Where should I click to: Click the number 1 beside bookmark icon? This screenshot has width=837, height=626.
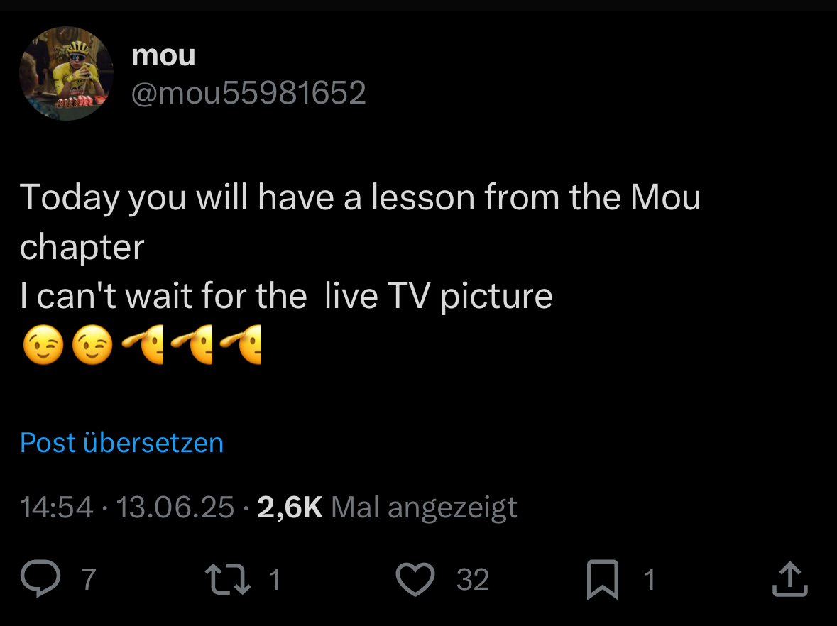(x=649, y=579)
